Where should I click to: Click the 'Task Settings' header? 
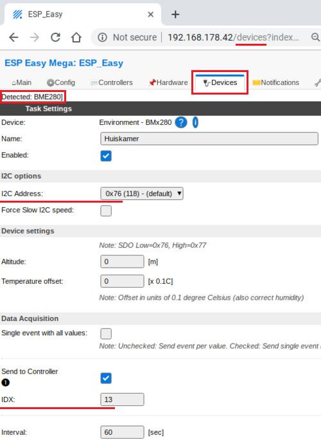(48, 109)
